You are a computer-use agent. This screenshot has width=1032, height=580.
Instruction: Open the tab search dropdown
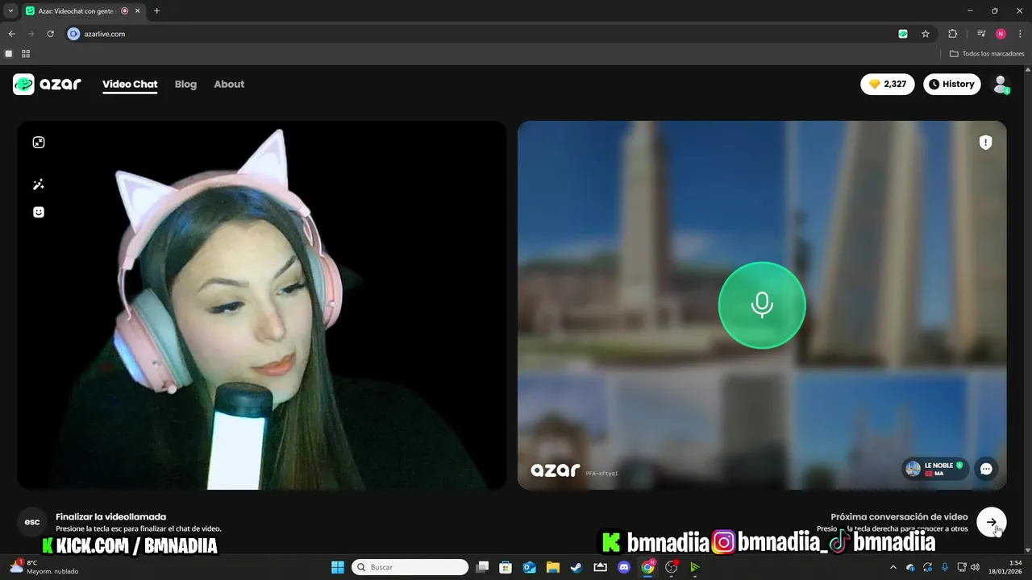(10, 10)
